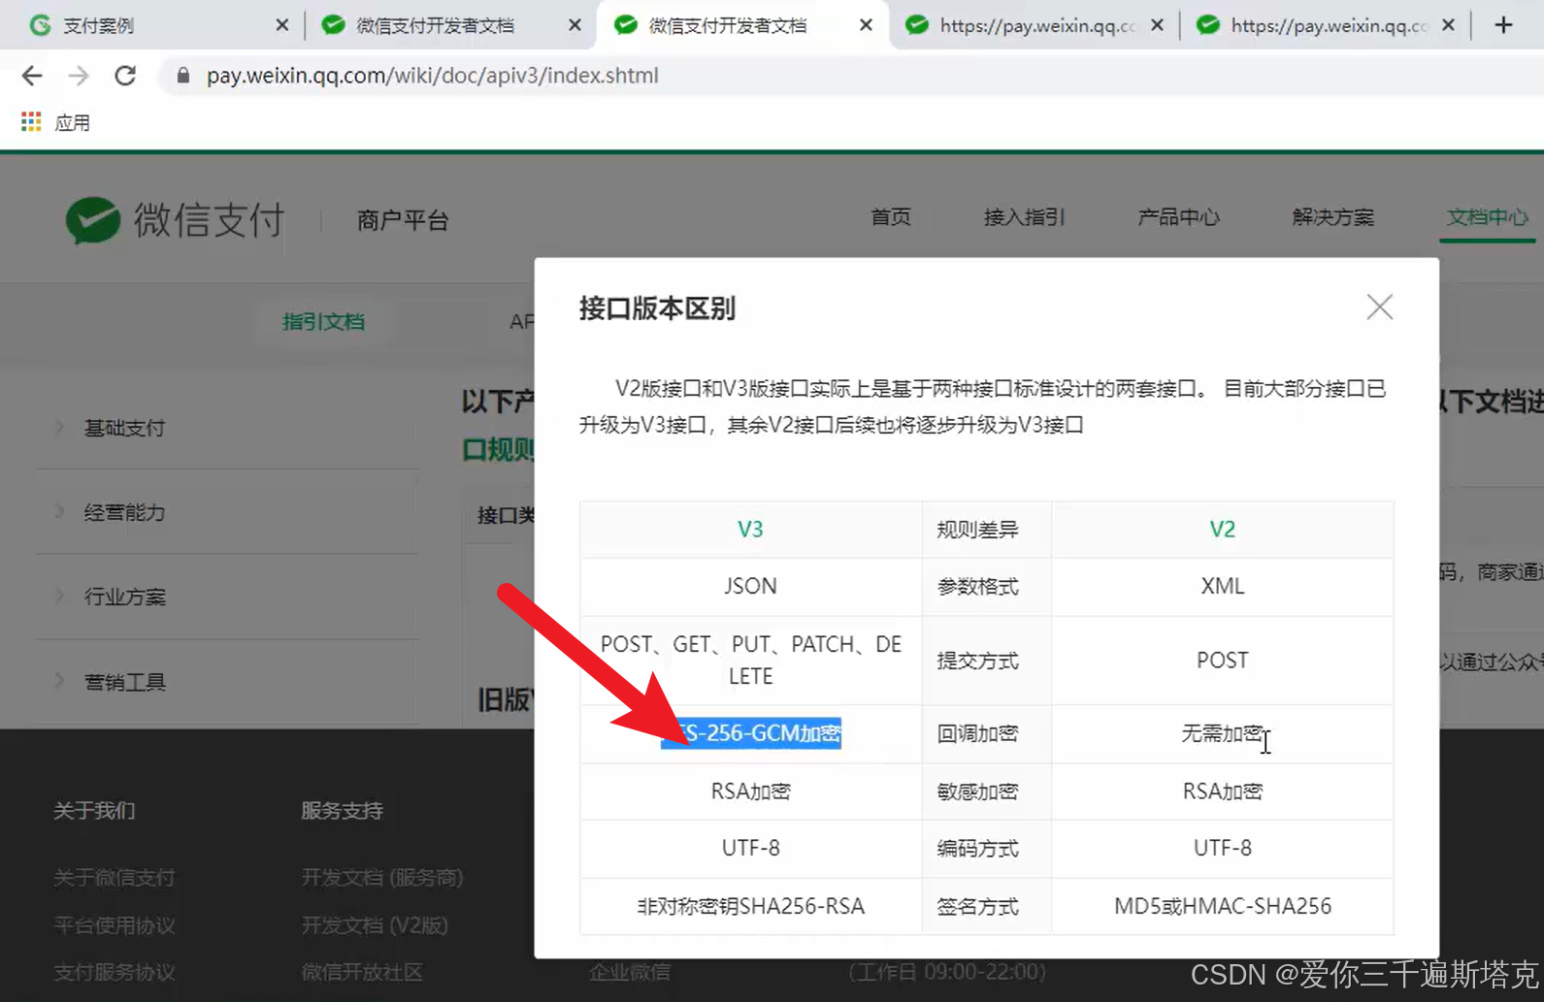This screenshot has height=1002, width=1544.
Task: Close the last pay.weixin.qq.com tab
Action: click(x=1448, y=25)
